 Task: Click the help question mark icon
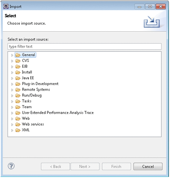pos(12,166)
